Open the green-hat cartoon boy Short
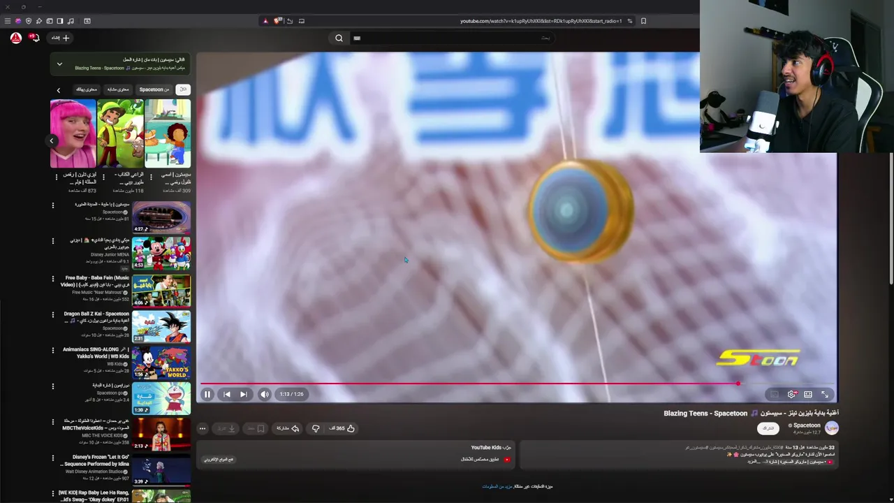 pyautogui.click(x=120, y=133)
